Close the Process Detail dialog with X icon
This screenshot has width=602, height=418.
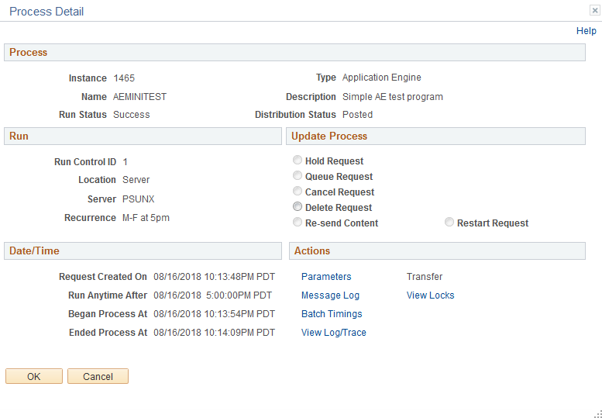coord(595,11)
